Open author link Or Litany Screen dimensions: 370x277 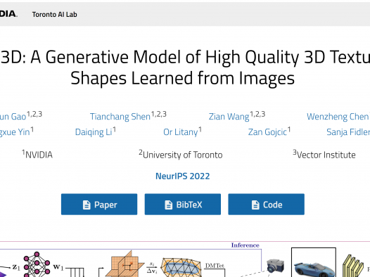pyautogui.click(x=181, y=132)
